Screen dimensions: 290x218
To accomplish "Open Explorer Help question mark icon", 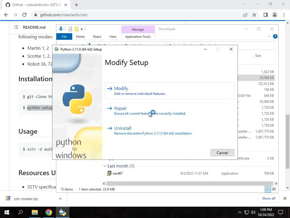I will (275, 36).
